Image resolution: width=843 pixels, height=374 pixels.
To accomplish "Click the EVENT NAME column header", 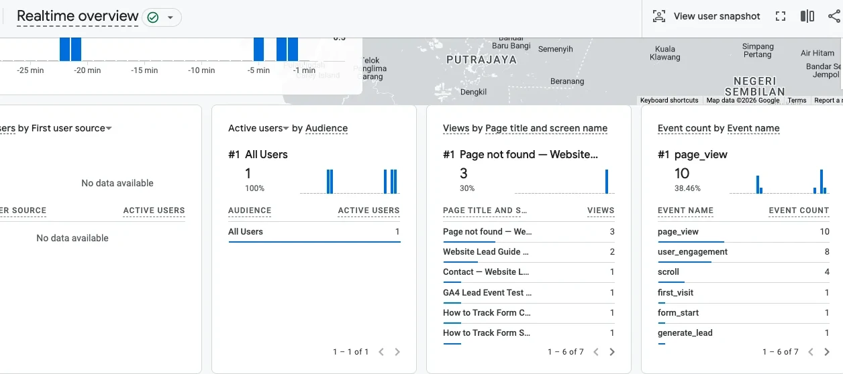I will (685, 210).
